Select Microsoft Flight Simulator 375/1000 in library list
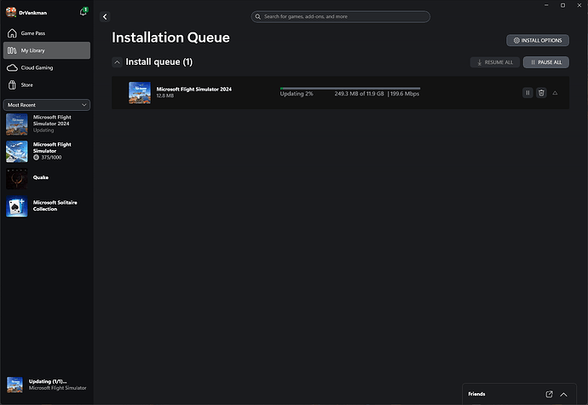Image resolution: width=588 pixels, height=405 pixels. pyautogui.click(x=47, y=151)
